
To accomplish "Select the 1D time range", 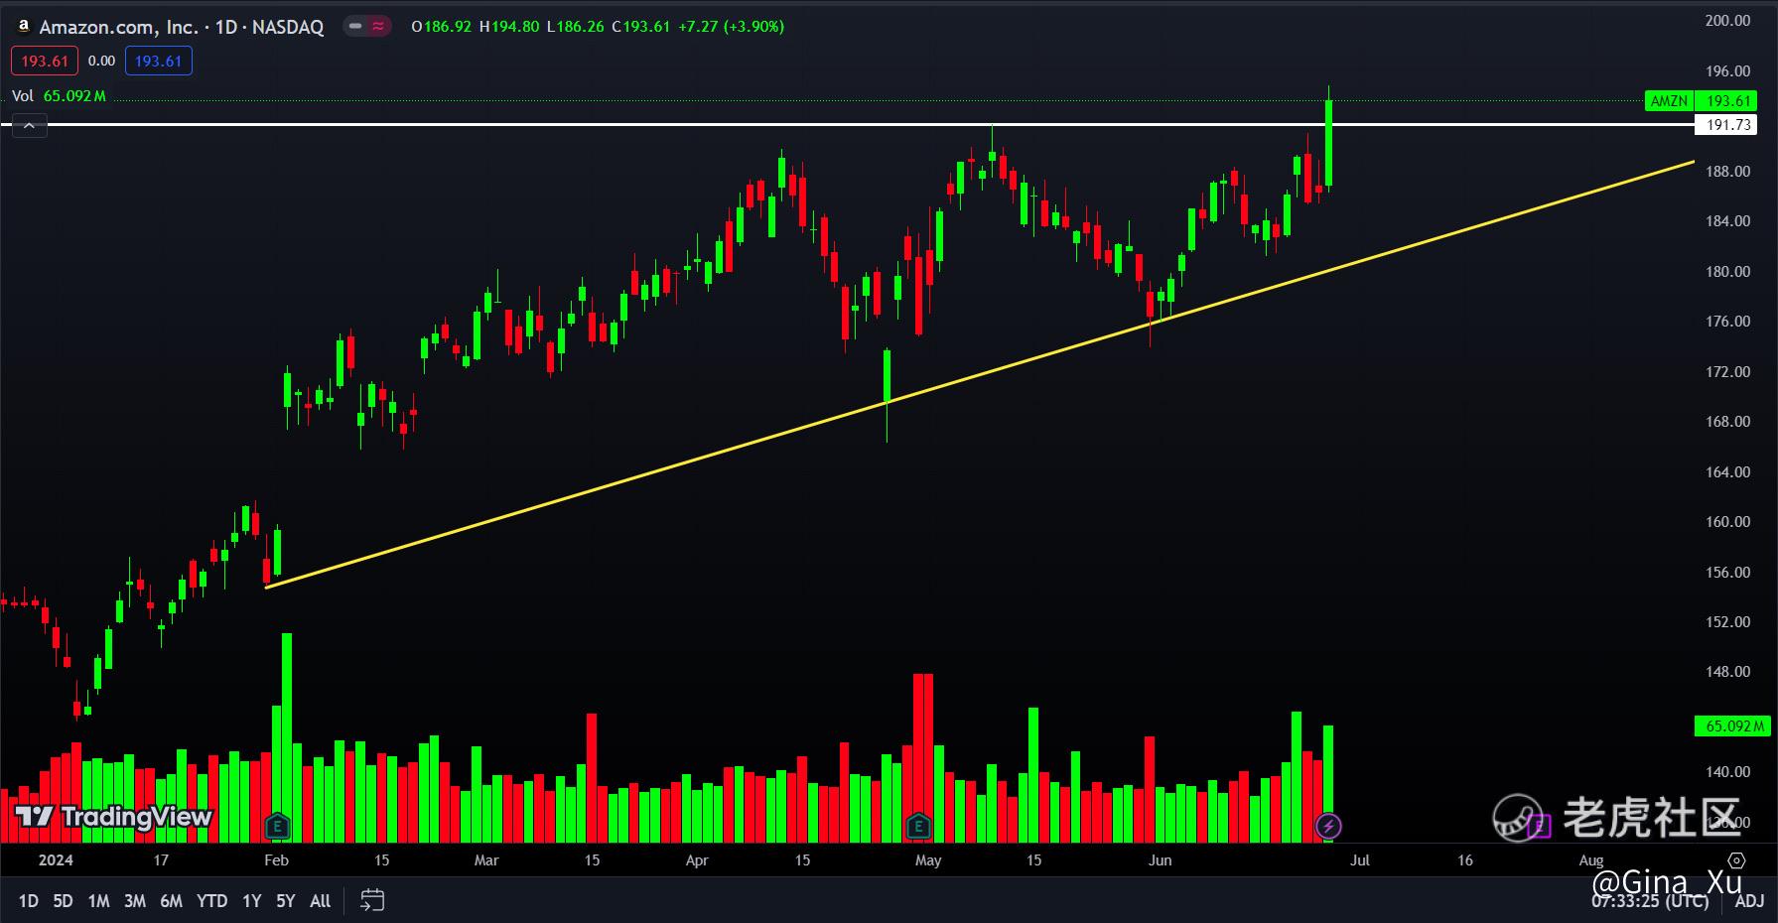I will 28,901.
